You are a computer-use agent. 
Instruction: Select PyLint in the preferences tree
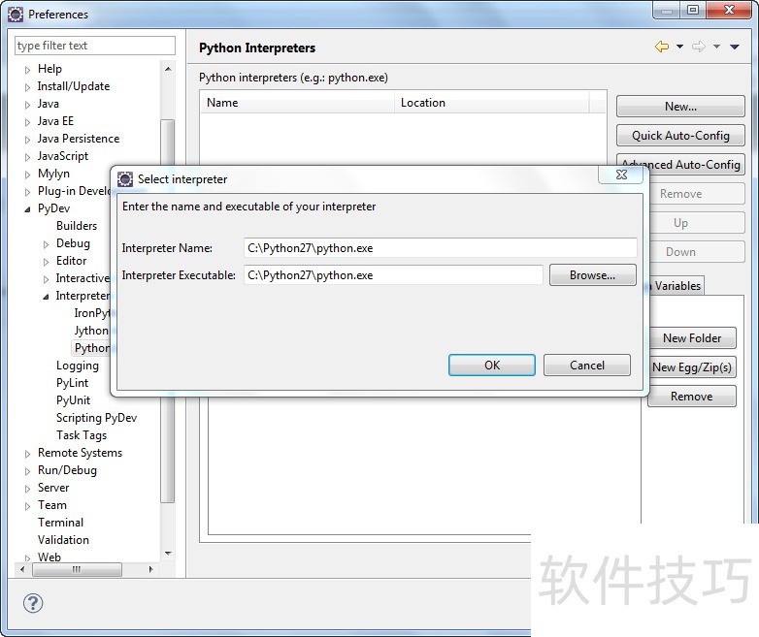[x=72, y=383]
